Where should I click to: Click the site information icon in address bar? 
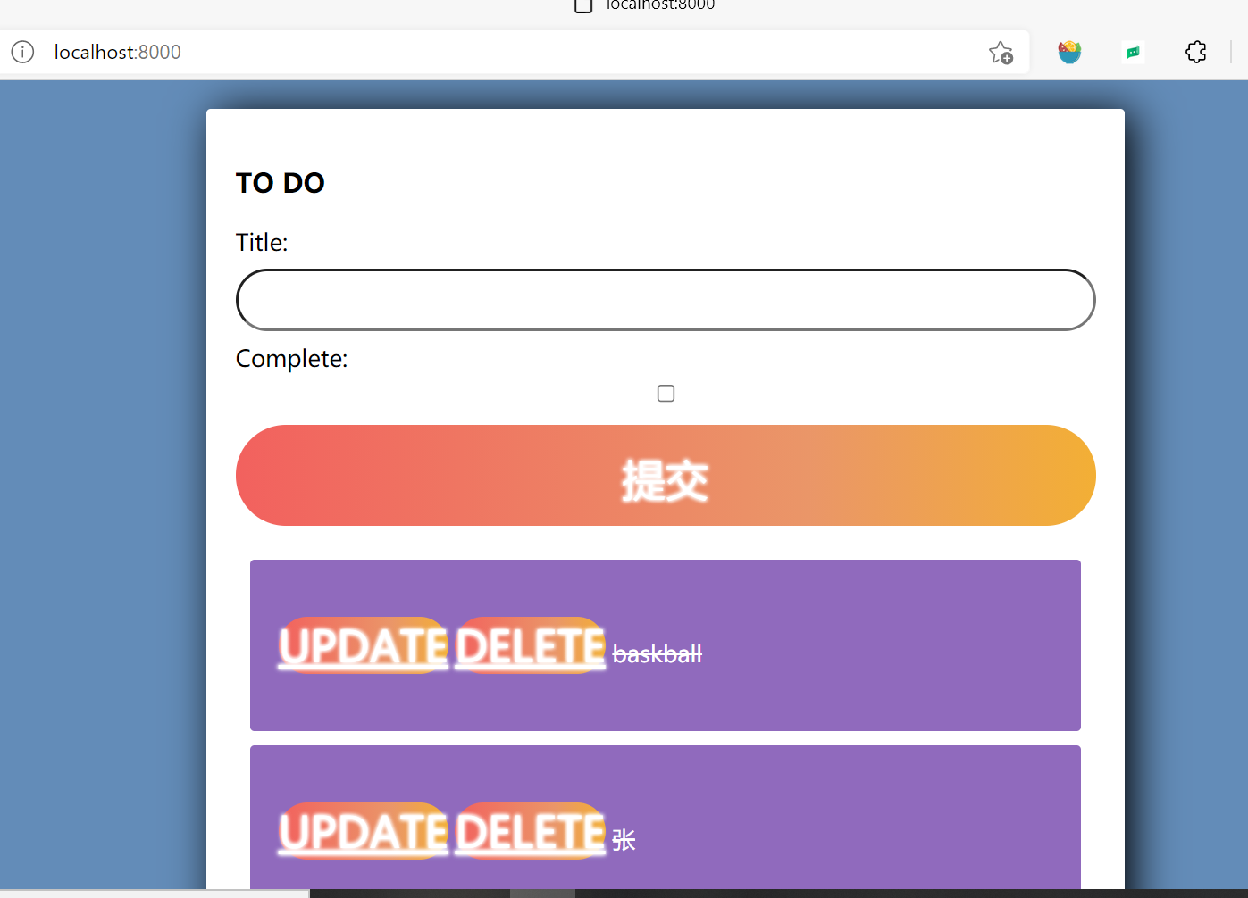click(22, 53)
